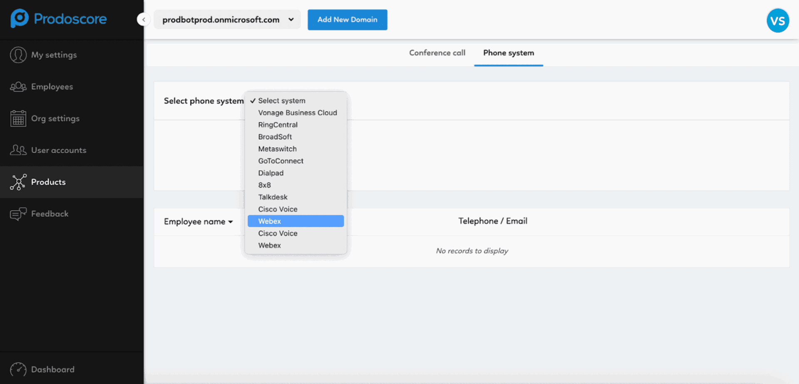The width and height of the screenshot is (799, 384).
Task: Choose GoToConnect option
Action: (x=296, y=161)
